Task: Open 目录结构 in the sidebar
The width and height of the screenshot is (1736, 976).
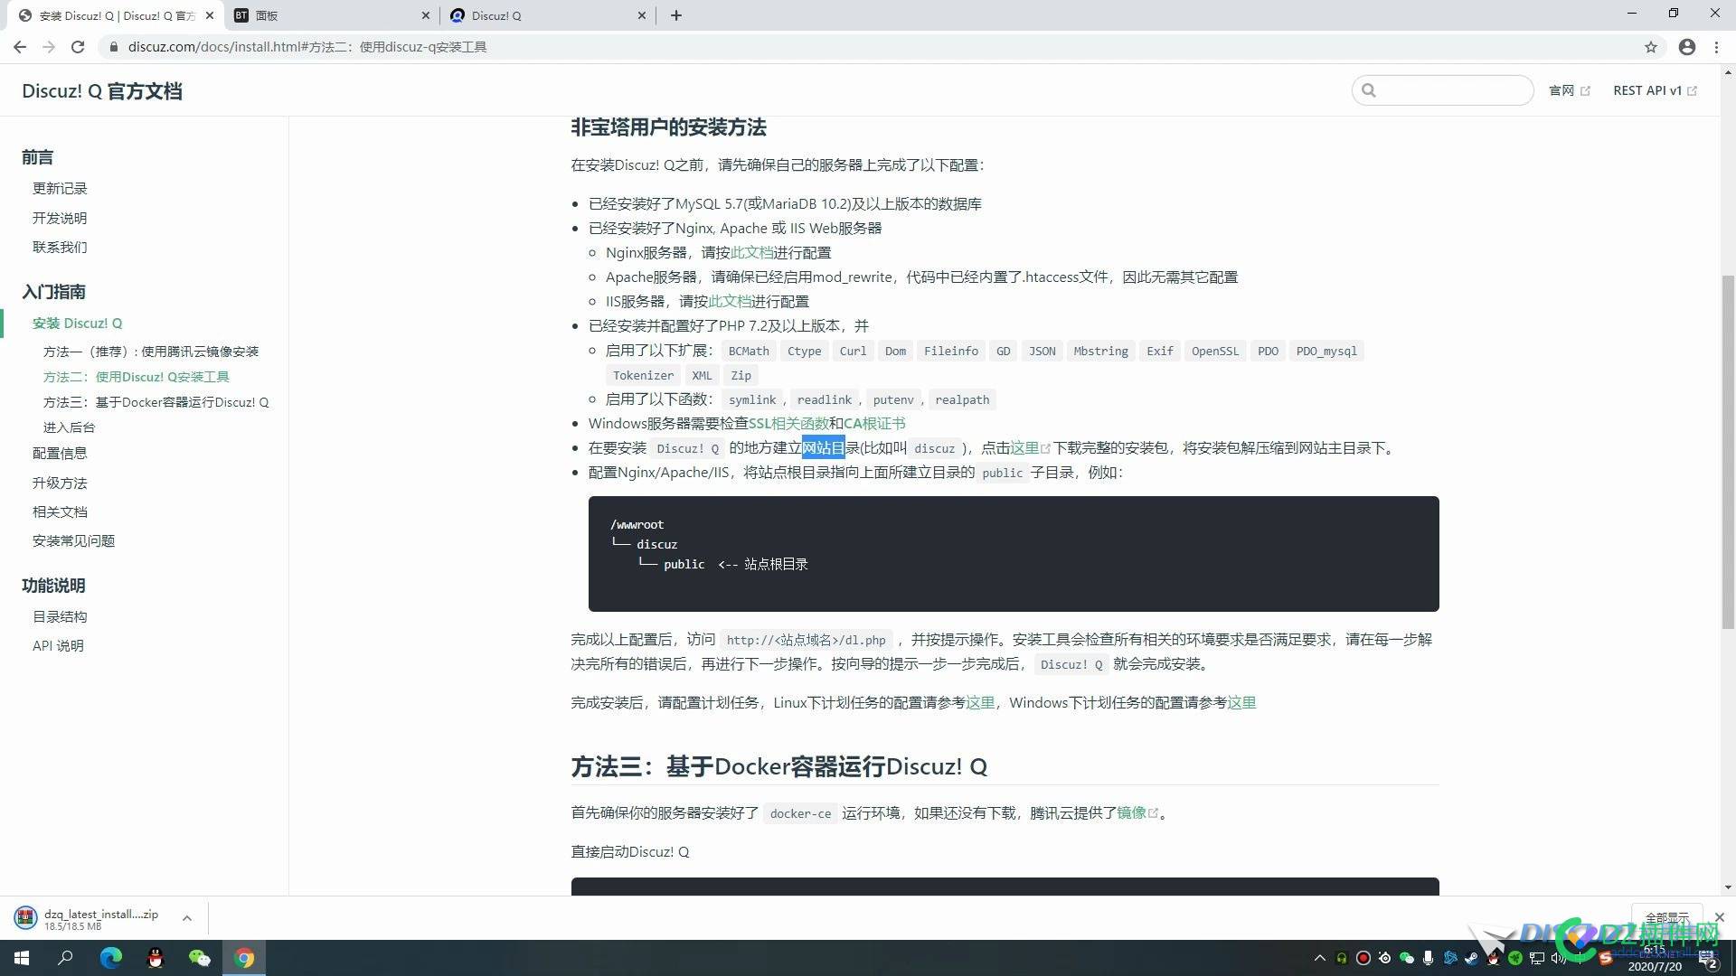Action: click(x=60, y=616)
